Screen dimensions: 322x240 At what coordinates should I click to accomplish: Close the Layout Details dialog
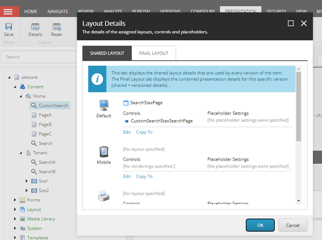point(304,23)
